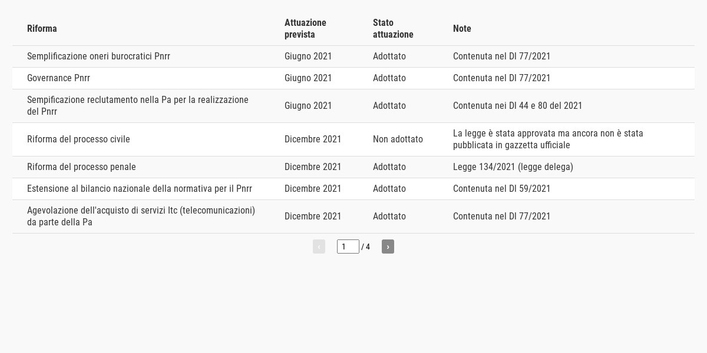Click the page number input field
The height and width of the screenshot is (353, 707).
point(348,247)
